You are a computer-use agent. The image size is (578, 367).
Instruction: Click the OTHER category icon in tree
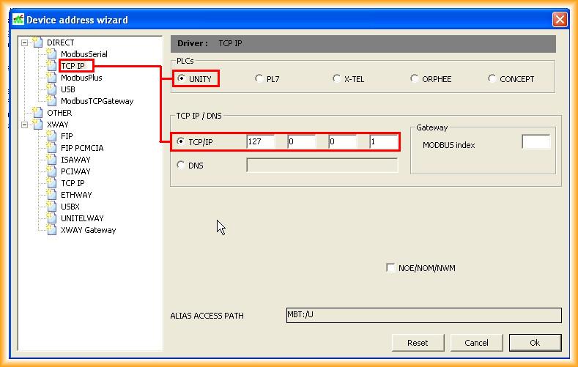click(x=37, y=113)
